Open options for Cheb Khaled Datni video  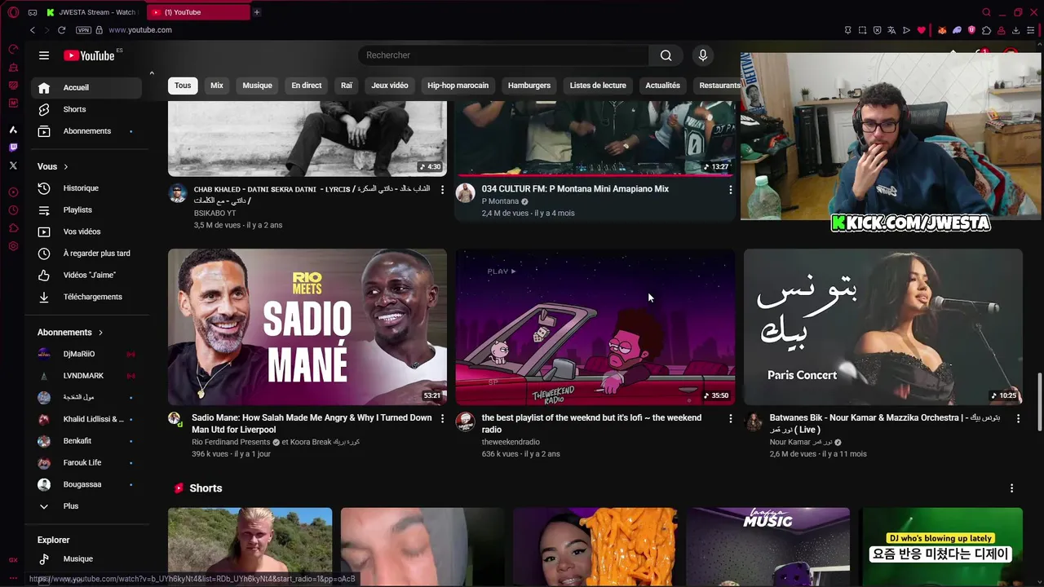point(442,189)
